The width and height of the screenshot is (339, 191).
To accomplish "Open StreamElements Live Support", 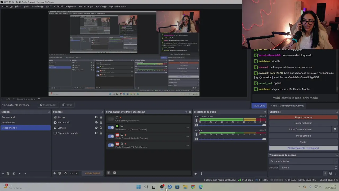I will (x=303, y=148).
